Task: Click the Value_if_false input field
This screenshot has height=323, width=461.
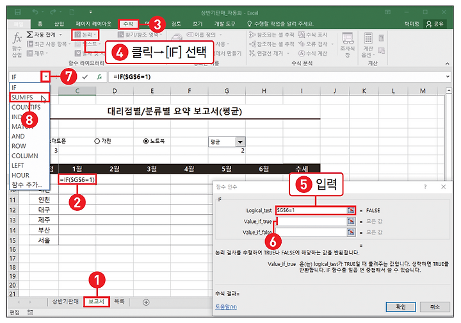Action: pos(312,232)
